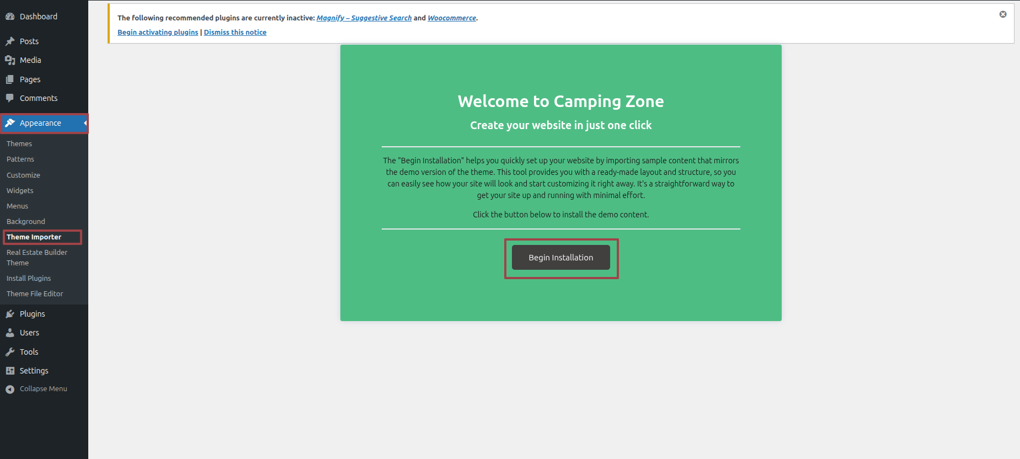Click the Comments speech bubble icon
The height and width of the screenshot is (459, 1020).
coord(10,98)
